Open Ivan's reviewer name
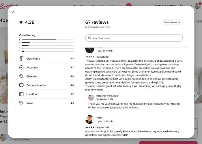The width and height of the screenshot is (202, 144). [99, 118]
